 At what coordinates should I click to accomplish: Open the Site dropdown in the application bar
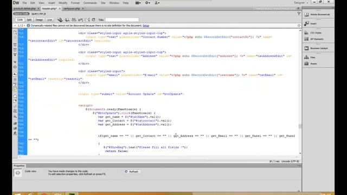coord(157,3)
